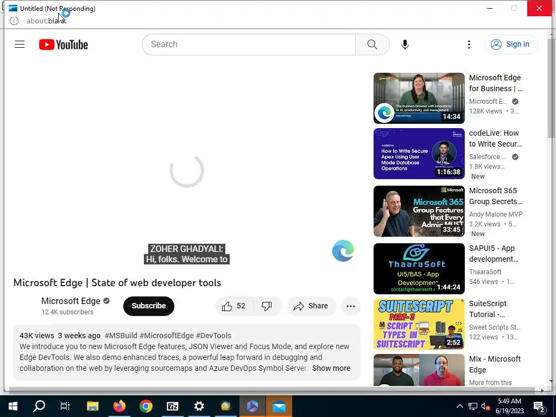Click 43K views text in description
Image resolution: width=556 pixels, height=417 pixels.
37,336
